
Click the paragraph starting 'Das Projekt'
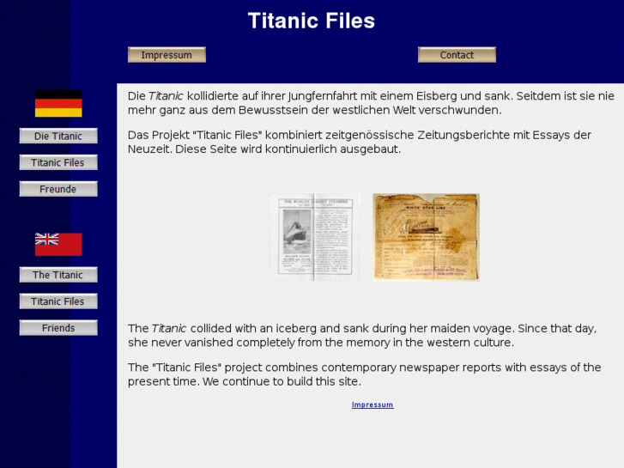coord(360,142)
